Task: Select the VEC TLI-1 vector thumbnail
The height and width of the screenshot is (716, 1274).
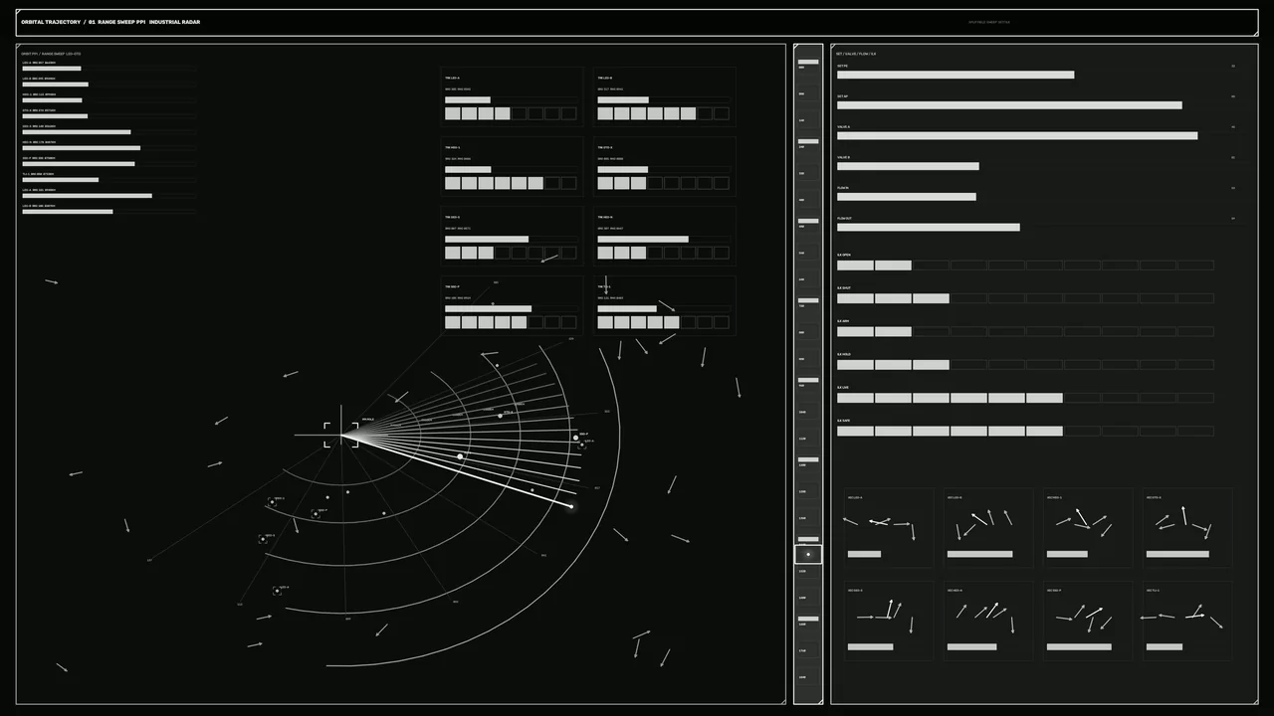Action: [1187, 621]
